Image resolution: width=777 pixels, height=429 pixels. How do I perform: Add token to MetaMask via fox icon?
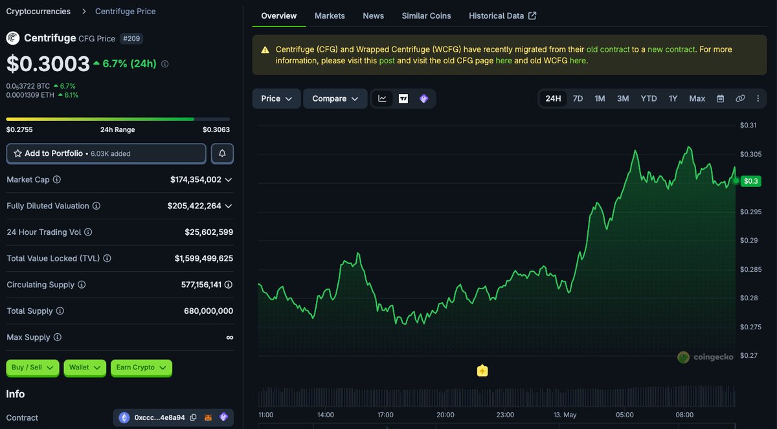(208, 417)
